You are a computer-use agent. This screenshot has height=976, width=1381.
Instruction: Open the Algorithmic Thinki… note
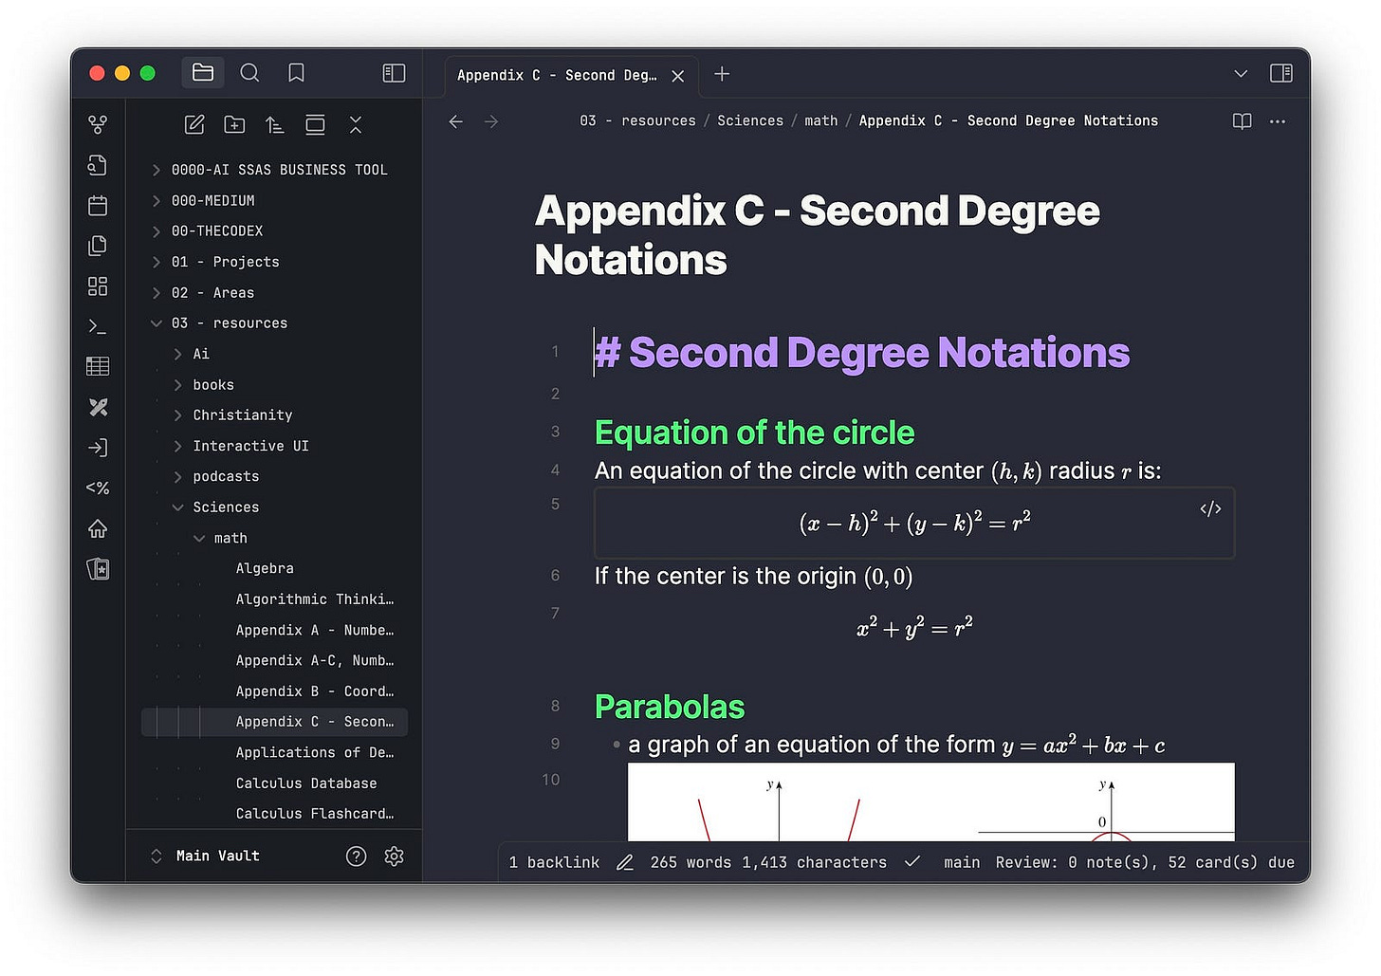click(315, 599)
